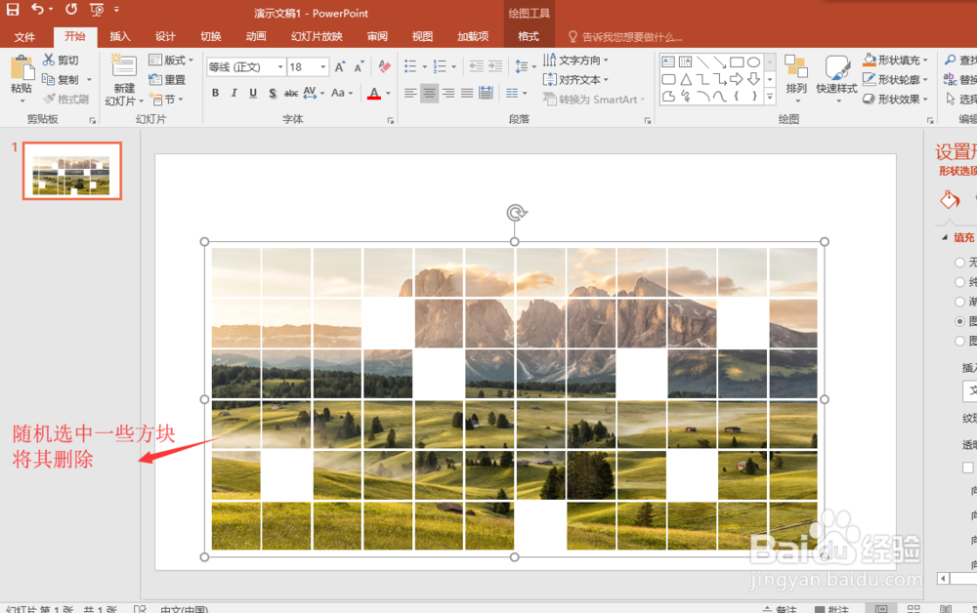This screenshot has height=613, width=977.
Task: Open Text Direction dropdown
Action: point(575,60)
